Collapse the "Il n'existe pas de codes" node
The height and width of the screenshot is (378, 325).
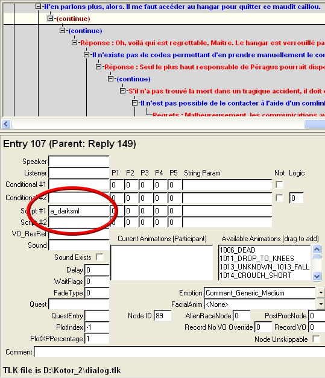point(86,54)
